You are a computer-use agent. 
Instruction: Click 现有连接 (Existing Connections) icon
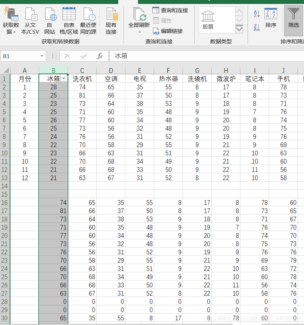point(111,21)
